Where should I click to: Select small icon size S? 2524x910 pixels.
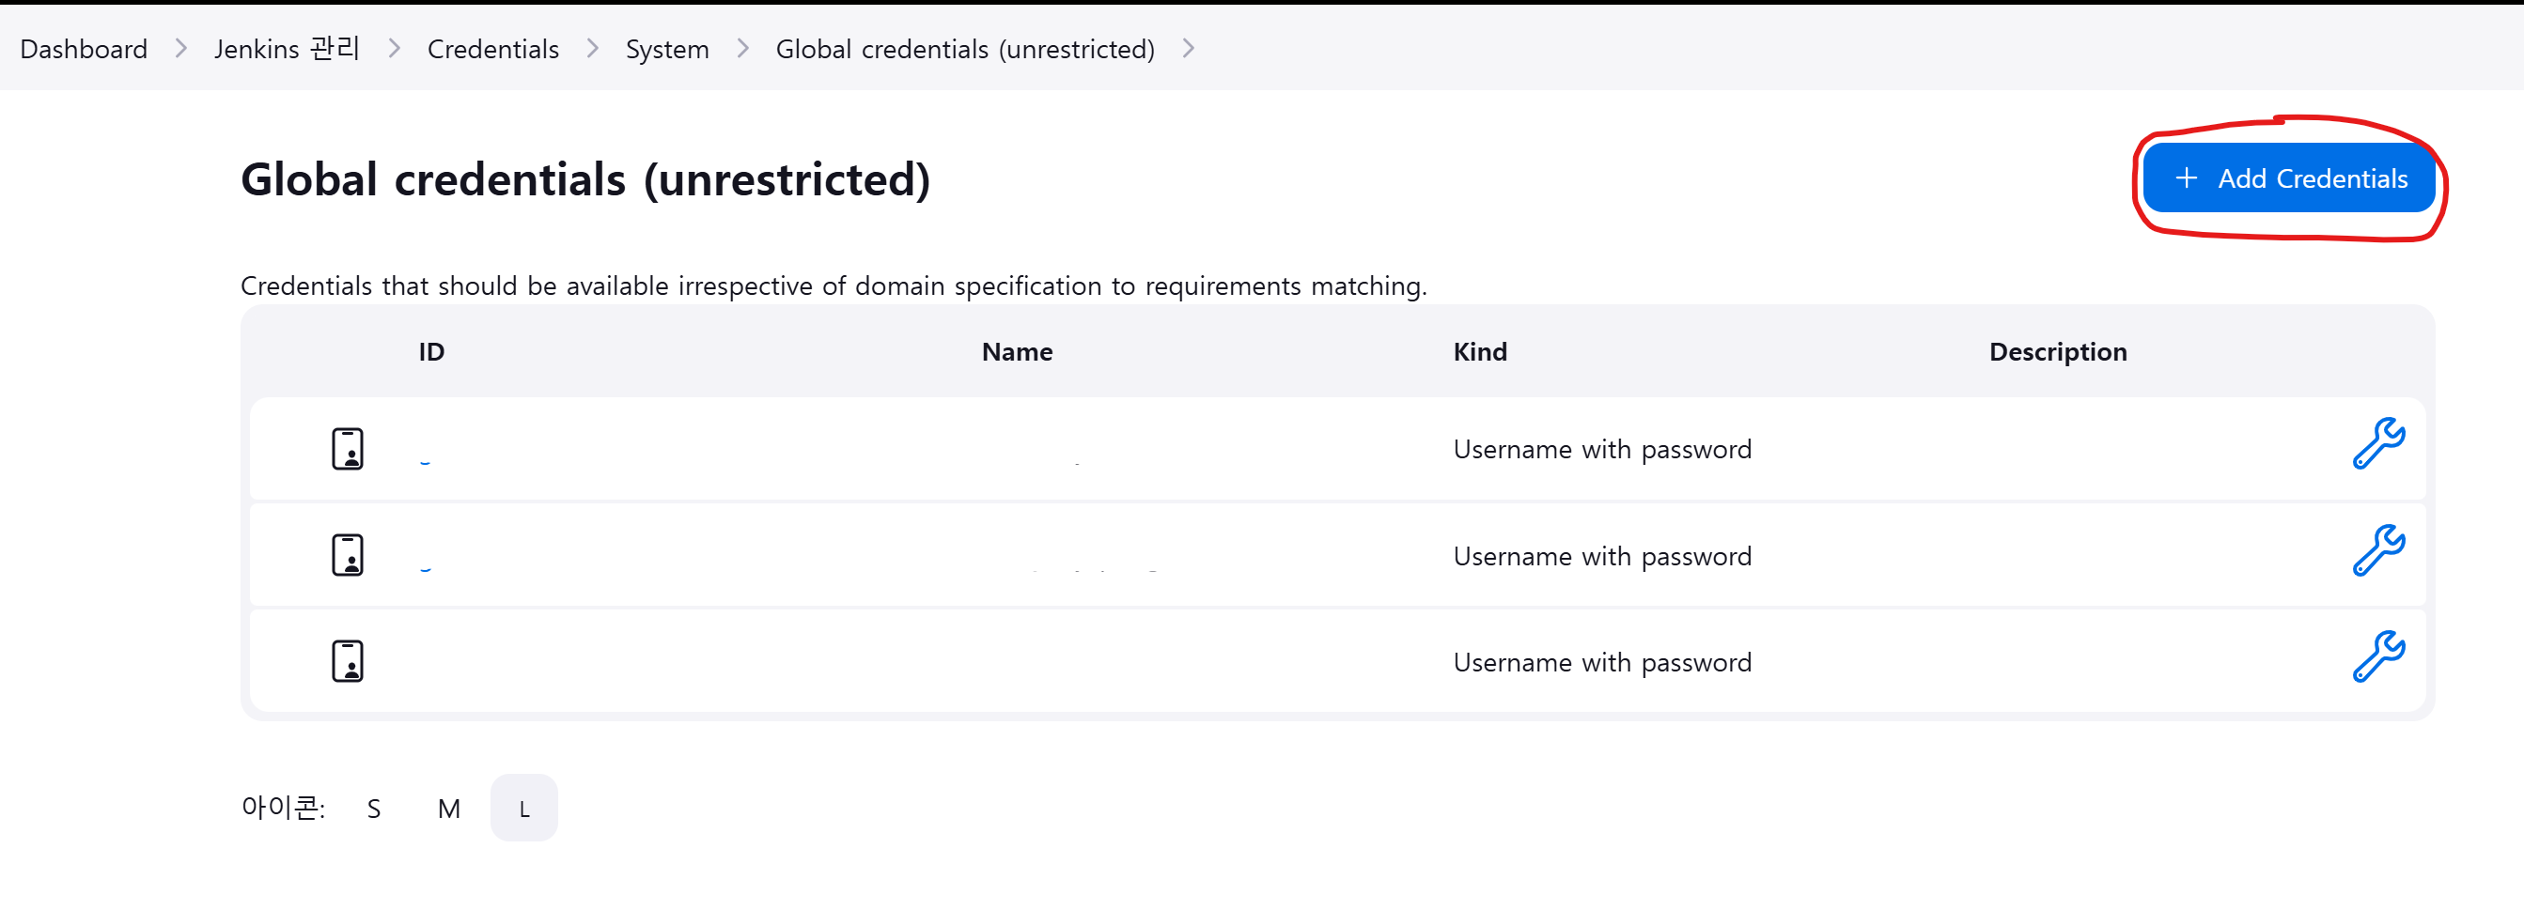tap(373, 810)
